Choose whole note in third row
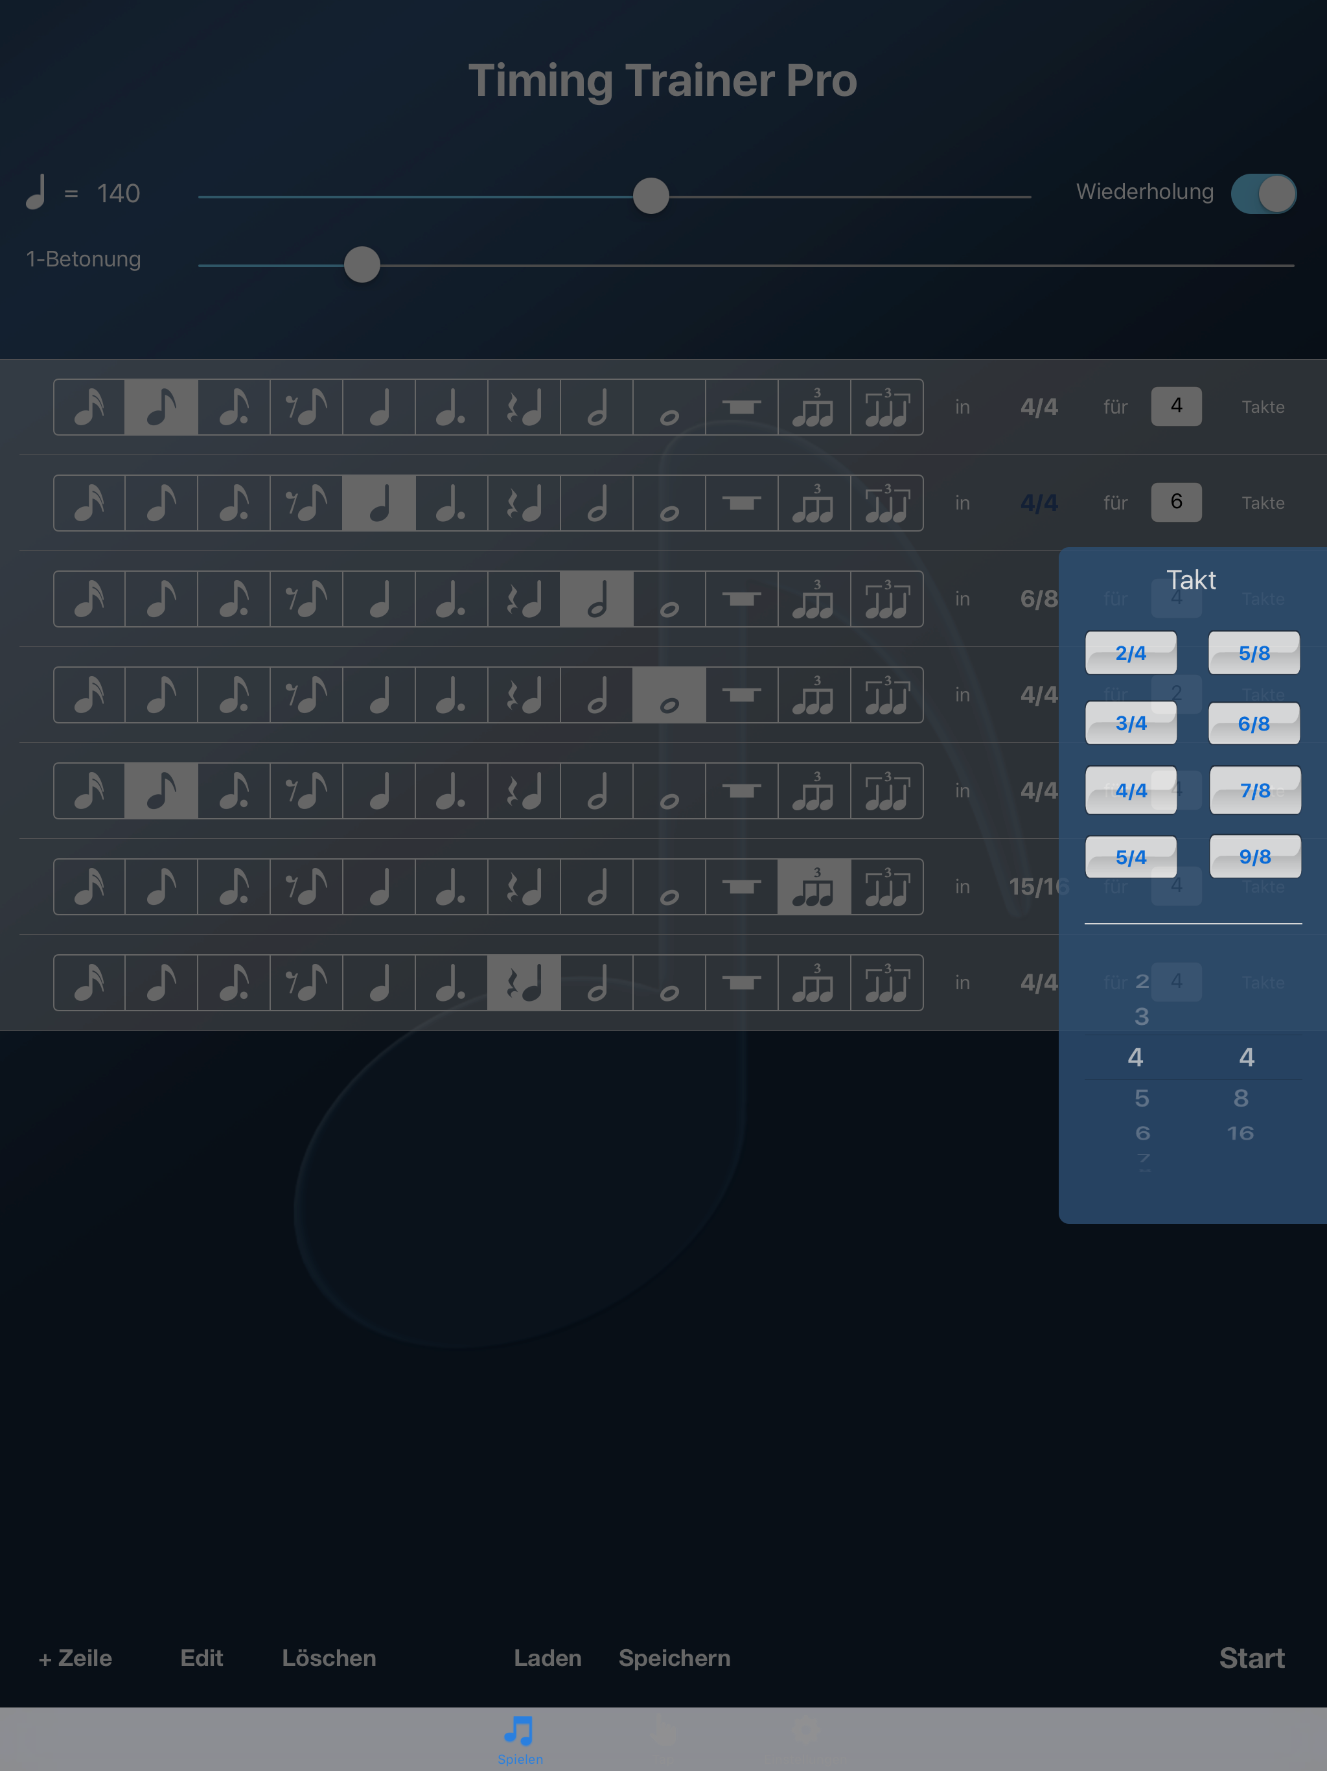 click(669, 599)
